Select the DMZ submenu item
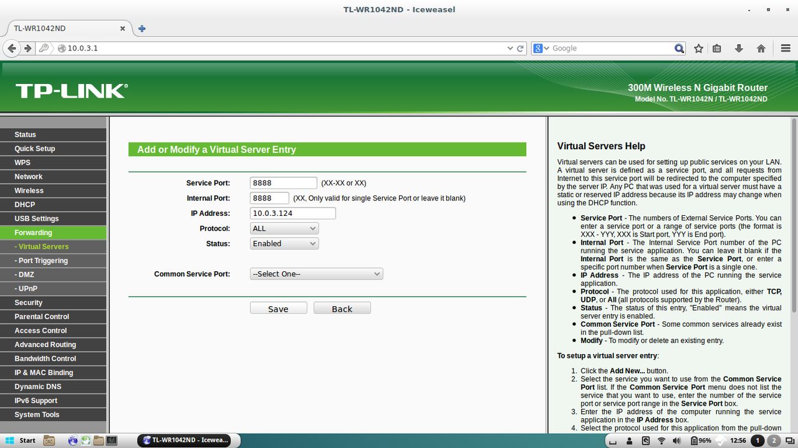Viewport: 798px width, 448px height. 53,274
